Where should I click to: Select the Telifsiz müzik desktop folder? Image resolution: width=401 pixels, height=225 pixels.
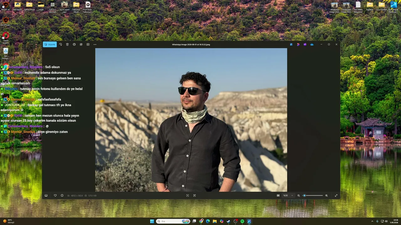tap(29, 6)
